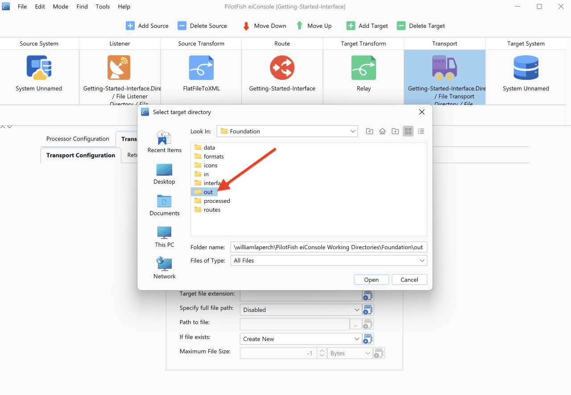Open the Help menu
Viewport: 571px width, 395px height.
pyautogui.click(x=124, y=7)
